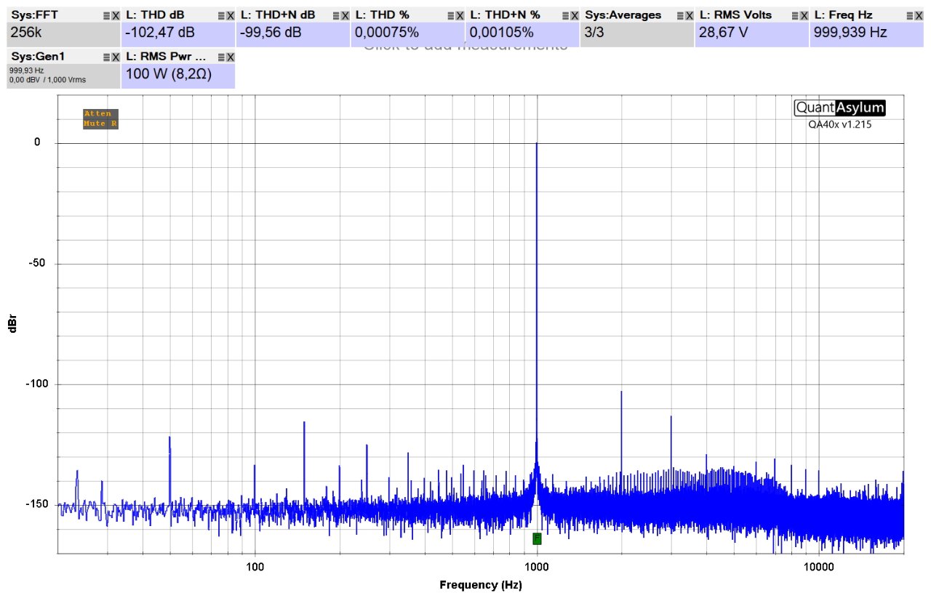Click the QuantAsylum logo

[839, 108]
